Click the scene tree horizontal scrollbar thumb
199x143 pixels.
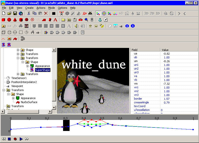coord(23,112)
